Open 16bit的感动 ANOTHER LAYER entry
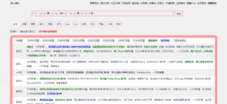This screenshot has height=104, width=227. point(83,79)
